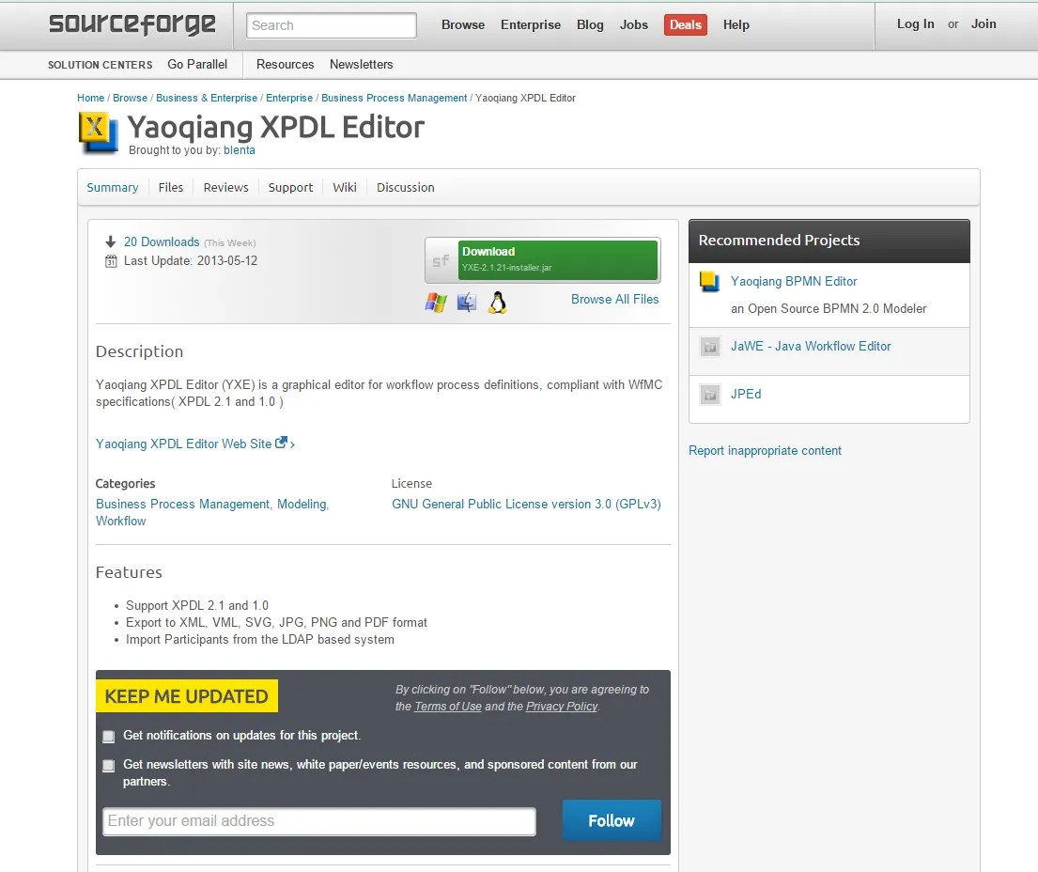
Task: Click the Mac platform icon
Action: coord(467,303)
